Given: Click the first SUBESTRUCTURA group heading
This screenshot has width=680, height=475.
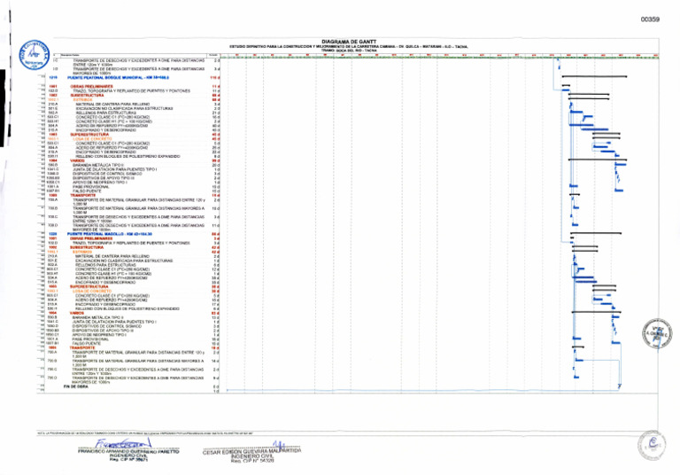Looking at the screenshot, I should point(89,95).
